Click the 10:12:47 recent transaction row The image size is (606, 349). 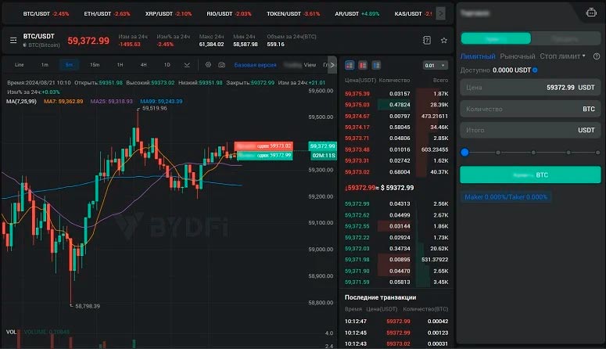click(x=396, y=321)
